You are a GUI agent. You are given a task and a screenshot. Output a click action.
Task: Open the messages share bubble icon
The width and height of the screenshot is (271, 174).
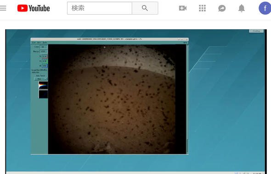(222, 8)
